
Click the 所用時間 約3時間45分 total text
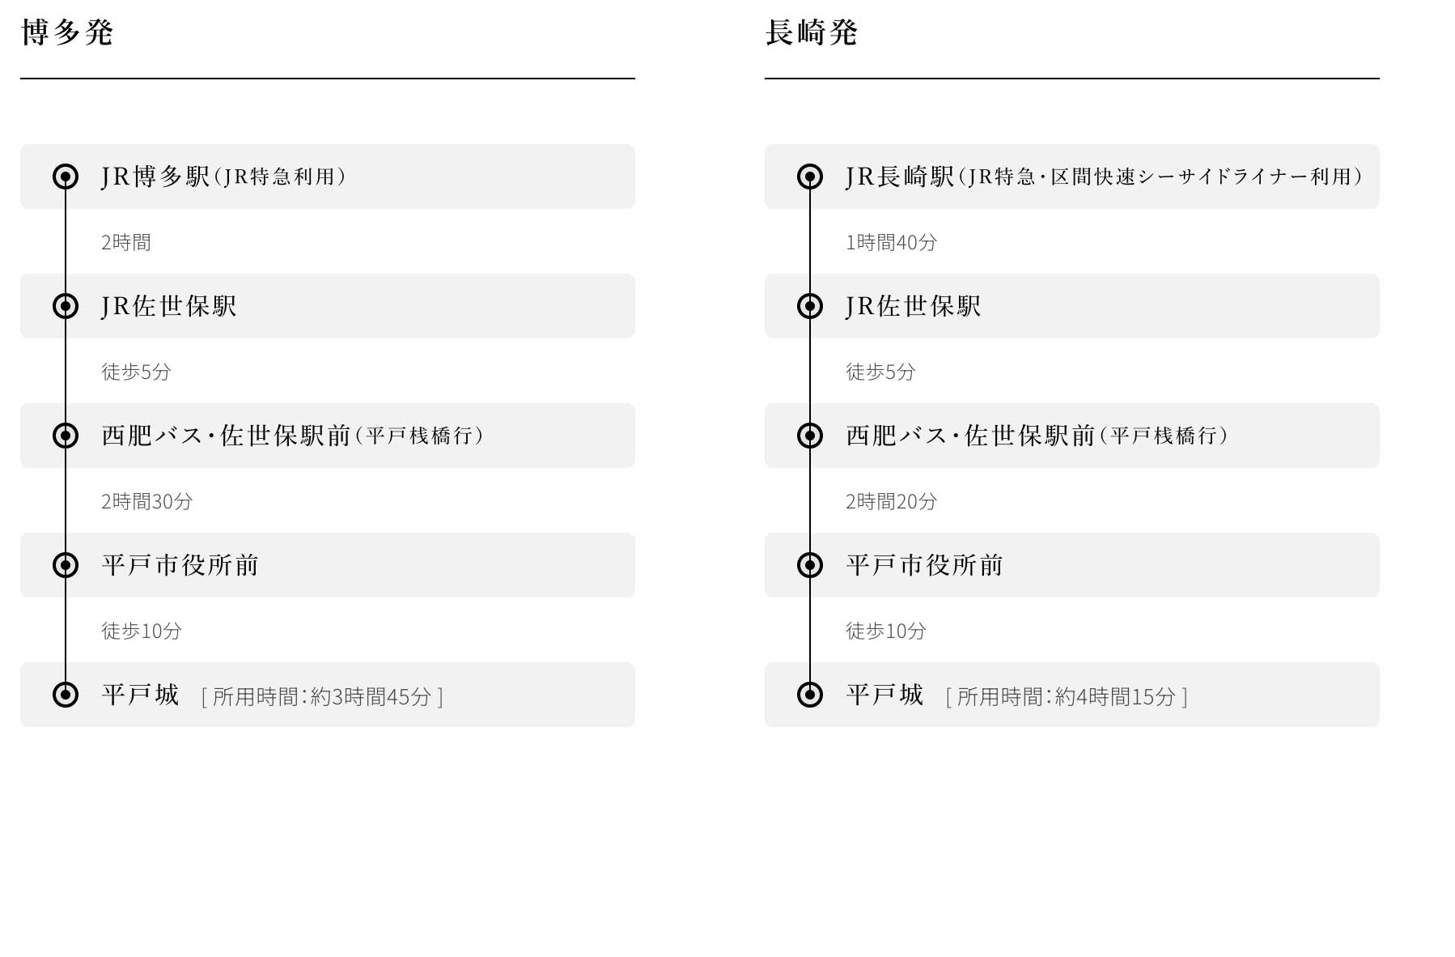(322, 696)
